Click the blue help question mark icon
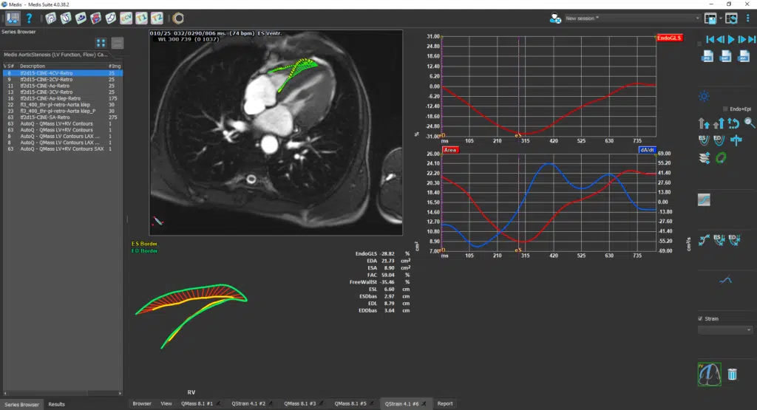This screenshot has height=410, width=757. coord(29,17)
